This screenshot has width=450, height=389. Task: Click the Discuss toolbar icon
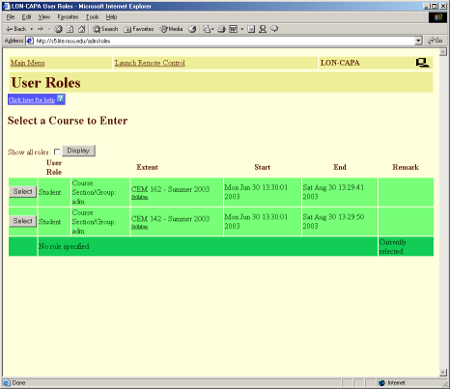[x=251, y=29]
